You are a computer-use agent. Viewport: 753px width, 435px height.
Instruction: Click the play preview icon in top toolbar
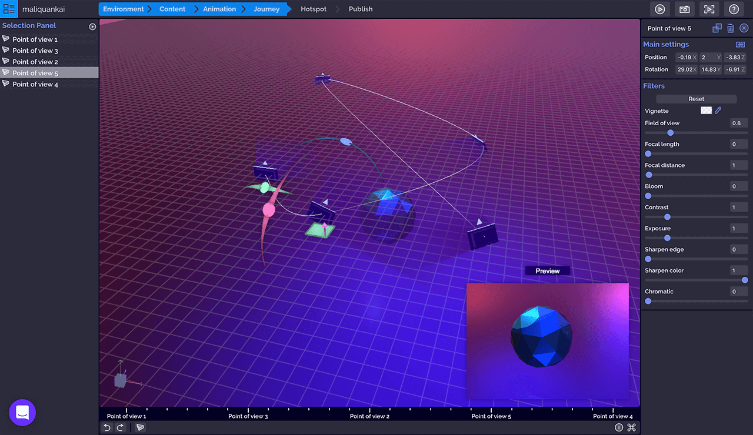(660, 9)
